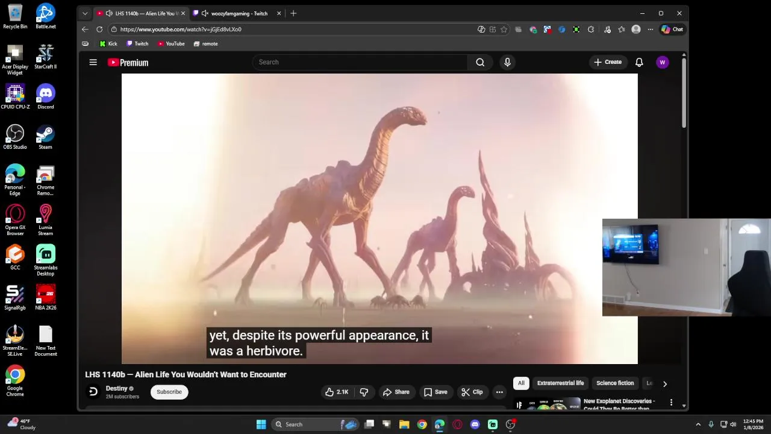The image size is (771, 434).
Task: Open the Twitch bookmark
Action: click(137, 43)
